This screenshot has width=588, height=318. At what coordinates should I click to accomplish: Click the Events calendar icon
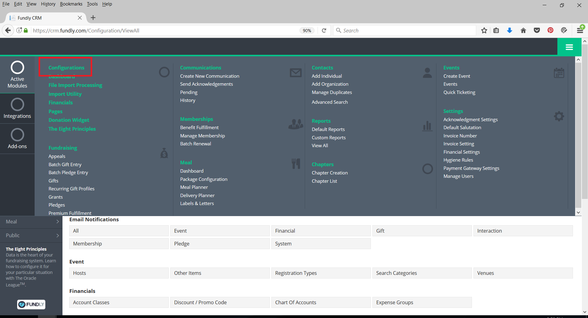[559, 73]
